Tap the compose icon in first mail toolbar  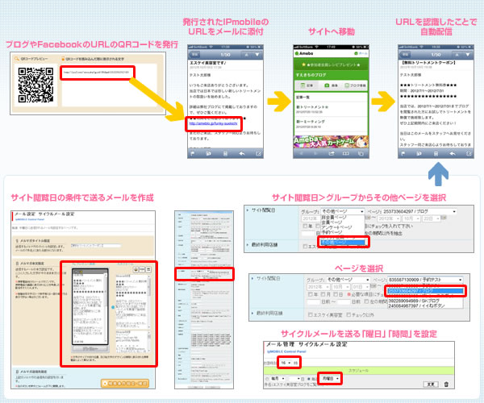tap(259, 153)
